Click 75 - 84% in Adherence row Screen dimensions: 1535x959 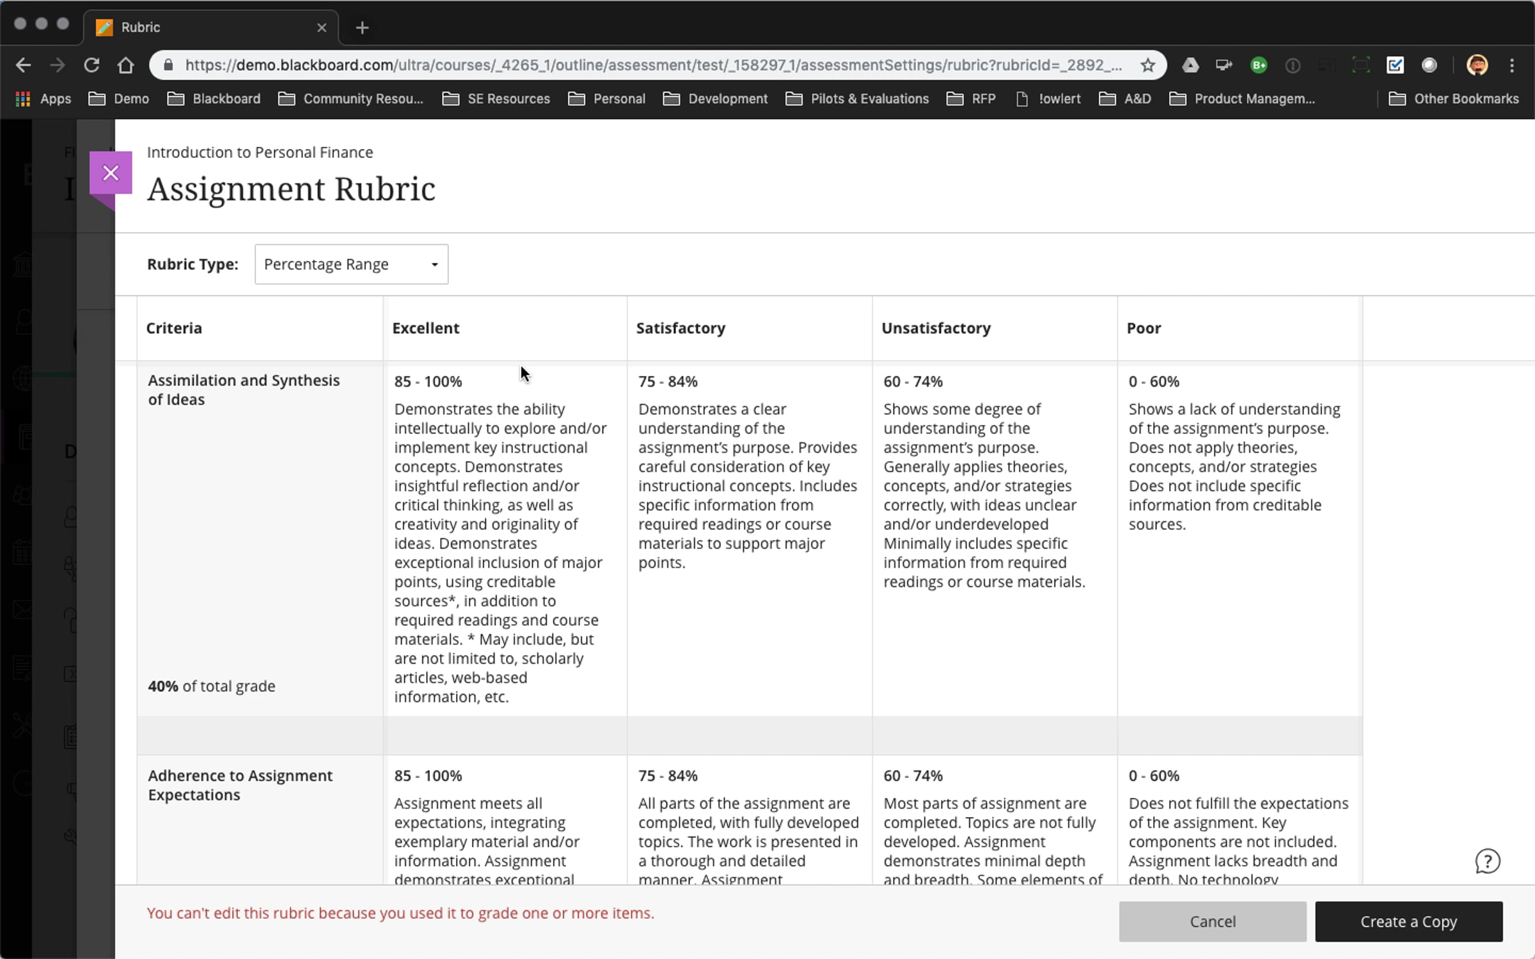[668, 776]
